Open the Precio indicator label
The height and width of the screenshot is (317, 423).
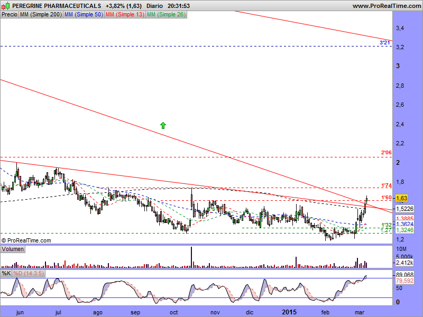[x=10, y=15]
